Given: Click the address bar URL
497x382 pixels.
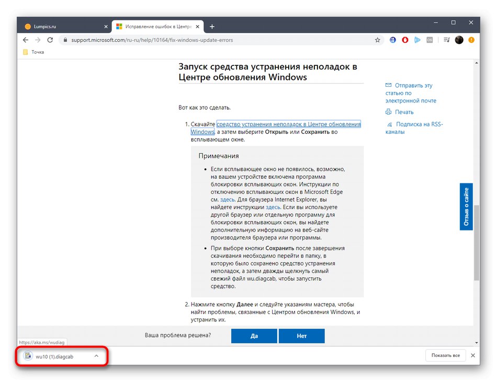Looking at the screenshot, I should tap(152, 40).
